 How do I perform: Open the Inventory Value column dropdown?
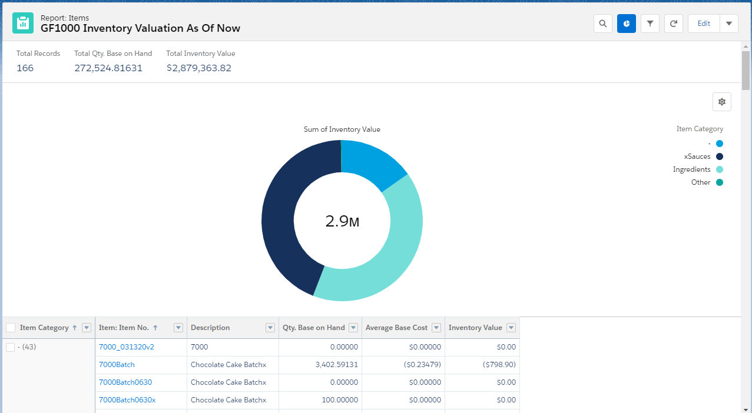(511, 328)
